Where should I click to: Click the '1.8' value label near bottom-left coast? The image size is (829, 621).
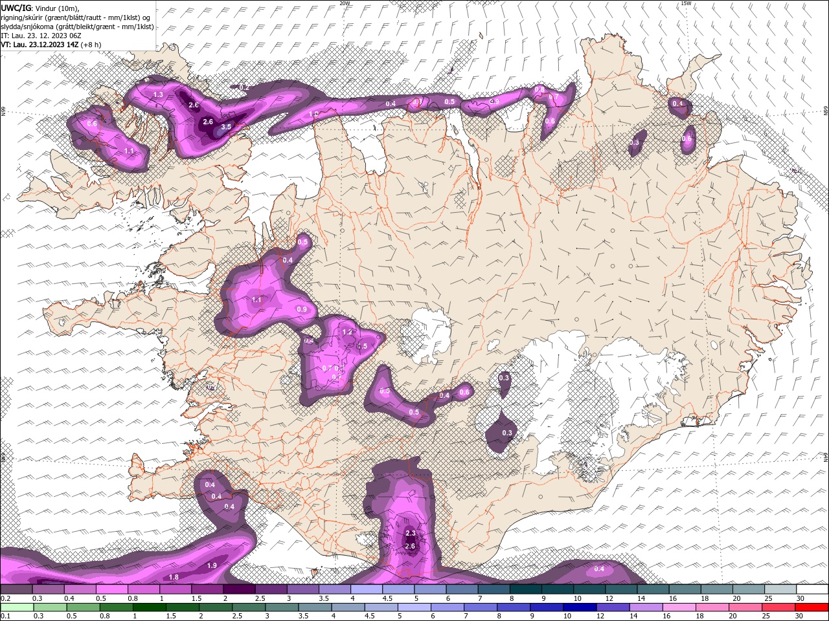coord(174,577)
